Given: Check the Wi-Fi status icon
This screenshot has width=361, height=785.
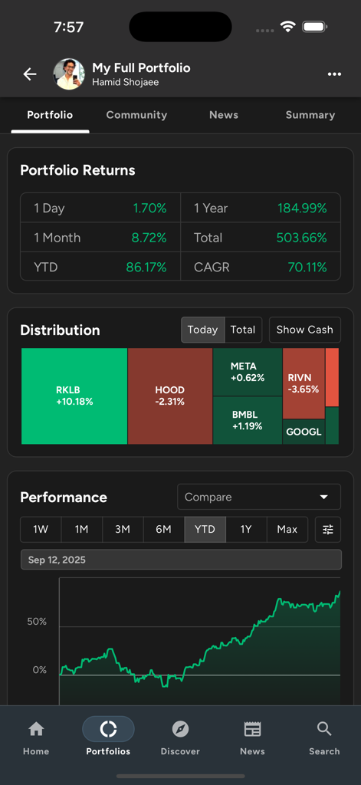Looking at the screenshot, I should (x=288, y=27).
